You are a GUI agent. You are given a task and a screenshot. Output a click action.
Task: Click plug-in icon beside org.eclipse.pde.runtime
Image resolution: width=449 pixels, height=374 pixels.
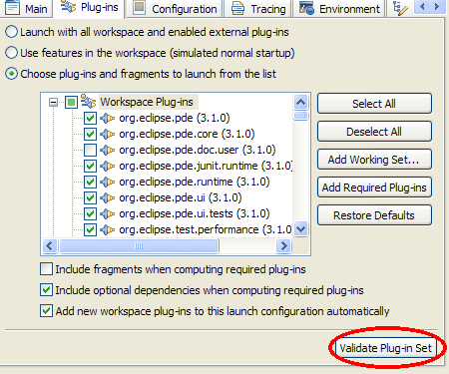click(x=108, y=182)
